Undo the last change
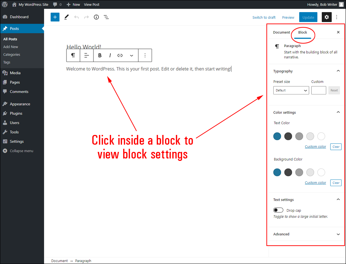346x264 pixels. coord(76,17)
